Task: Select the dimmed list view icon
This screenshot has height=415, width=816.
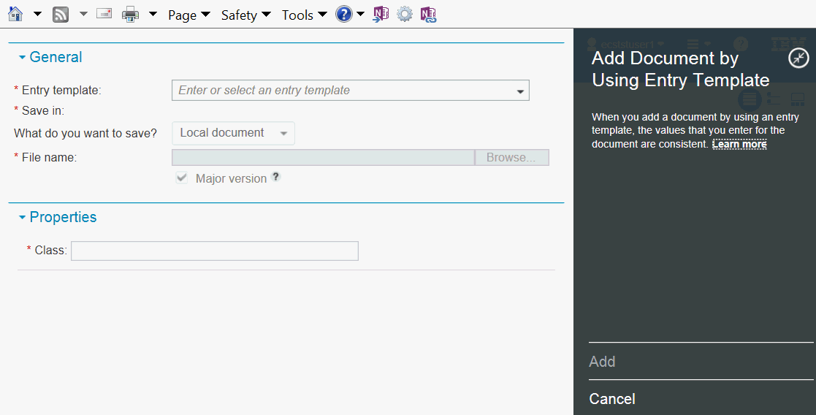Action: point(774,99)
